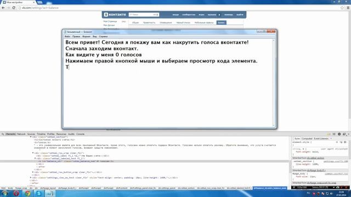The height and width of the screenshot is (197, 351).
Task: Open Opera from the taskbar
Action: (16, 193)
